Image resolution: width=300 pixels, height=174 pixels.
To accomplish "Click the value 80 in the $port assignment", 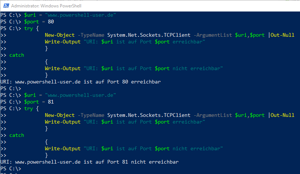I will [51, 22].
